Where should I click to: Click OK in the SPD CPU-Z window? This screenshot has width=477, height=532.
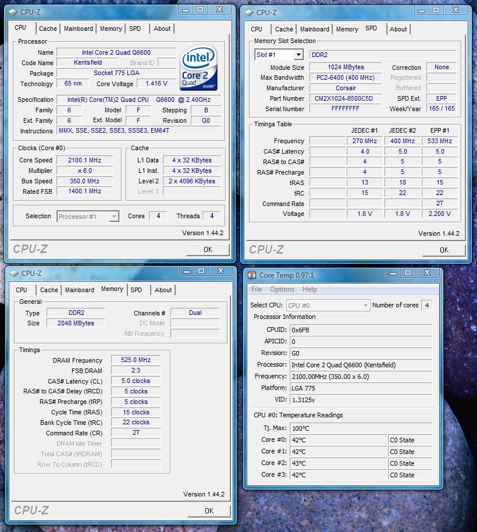click(444, 250)
